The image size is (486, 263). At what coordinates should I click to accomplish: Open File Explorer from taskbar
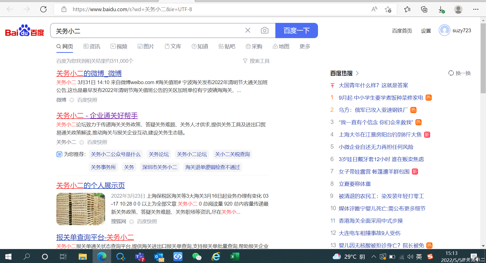pyautogui.click(x=82, y=257)
